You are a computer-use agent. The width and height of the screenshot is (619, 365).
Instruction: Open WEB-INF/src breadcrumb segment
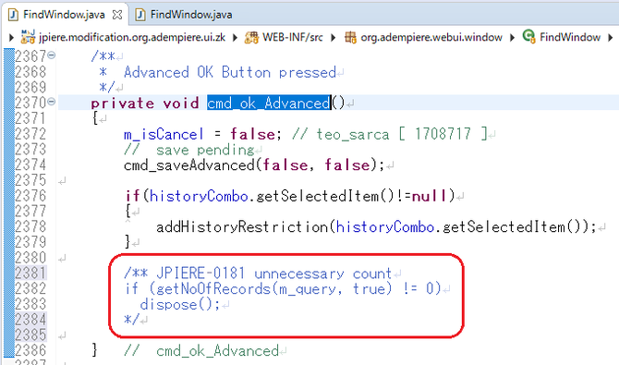293,37
